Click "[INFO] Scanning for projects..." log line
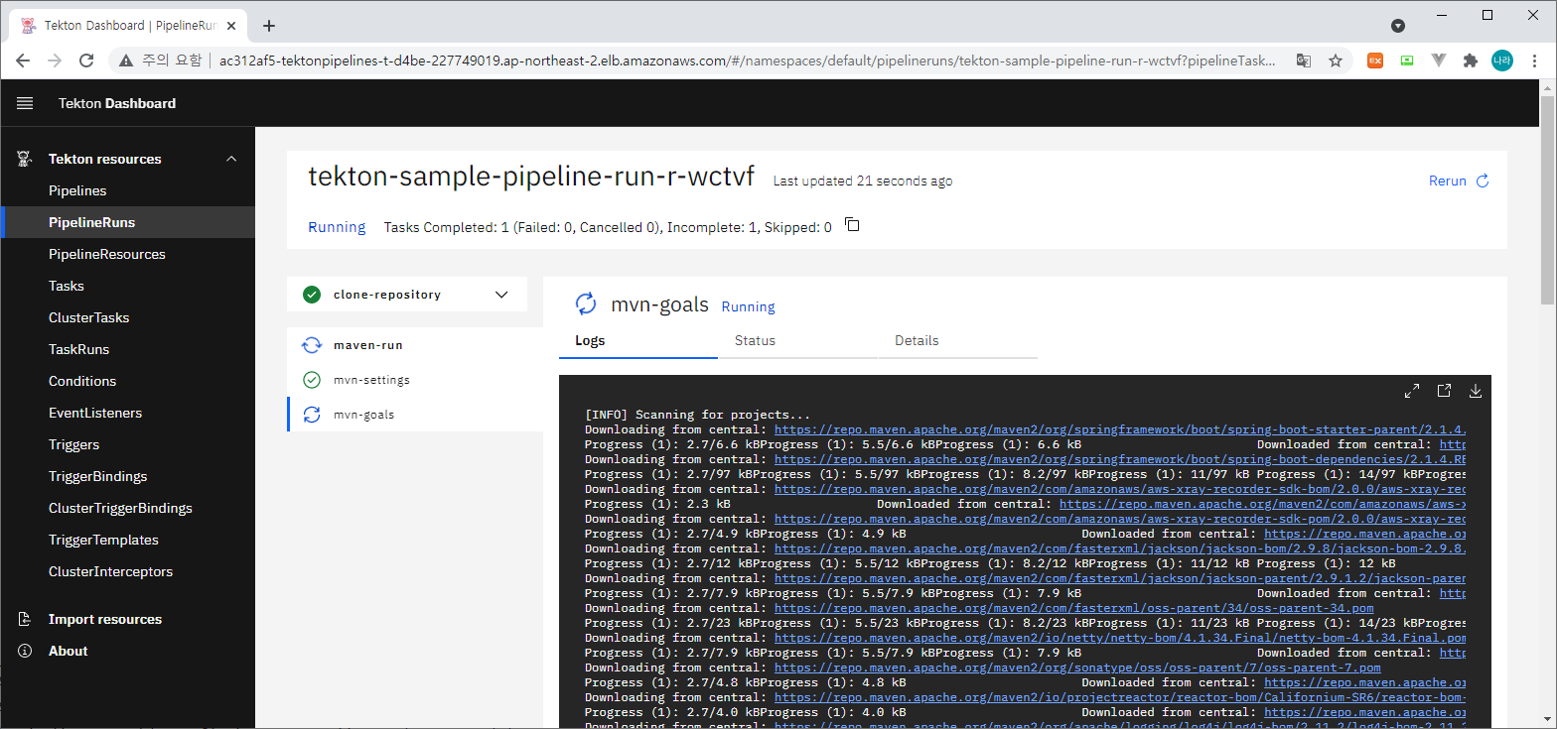 tap(697, 415)
